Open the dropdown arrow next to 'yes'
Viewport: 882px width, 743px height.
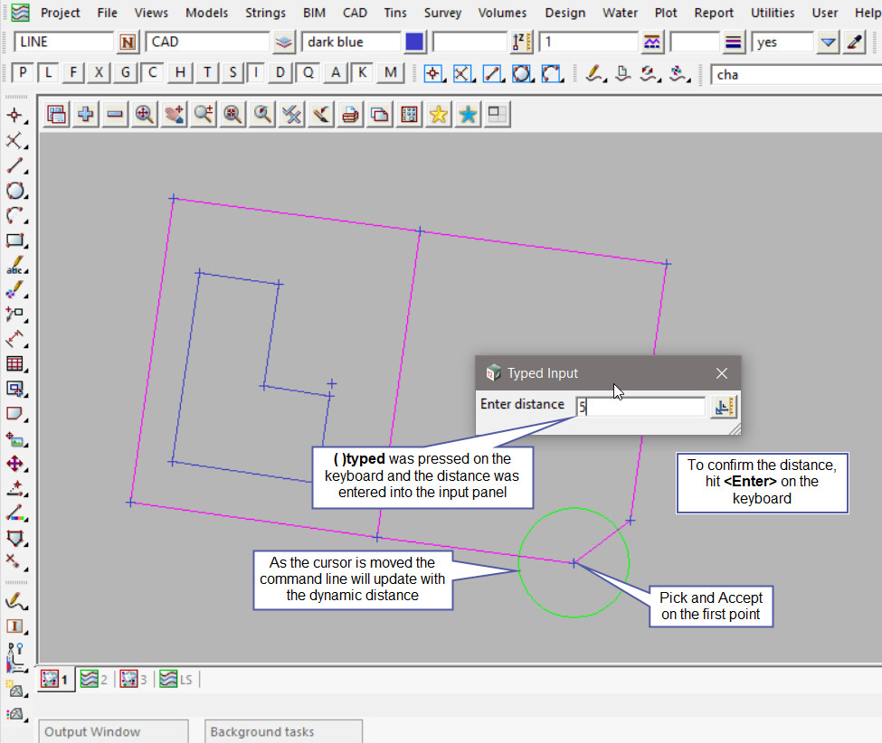tap(828, 42)
